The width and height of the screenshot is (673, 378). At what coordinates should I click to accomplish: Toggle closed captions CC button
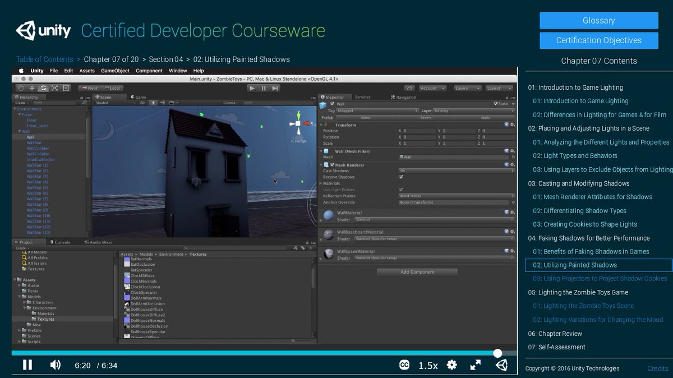point(404,365)
